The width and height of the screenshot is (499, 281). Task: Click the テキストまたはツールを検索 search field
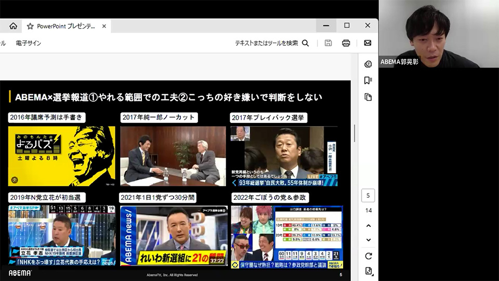pos(266,43)
